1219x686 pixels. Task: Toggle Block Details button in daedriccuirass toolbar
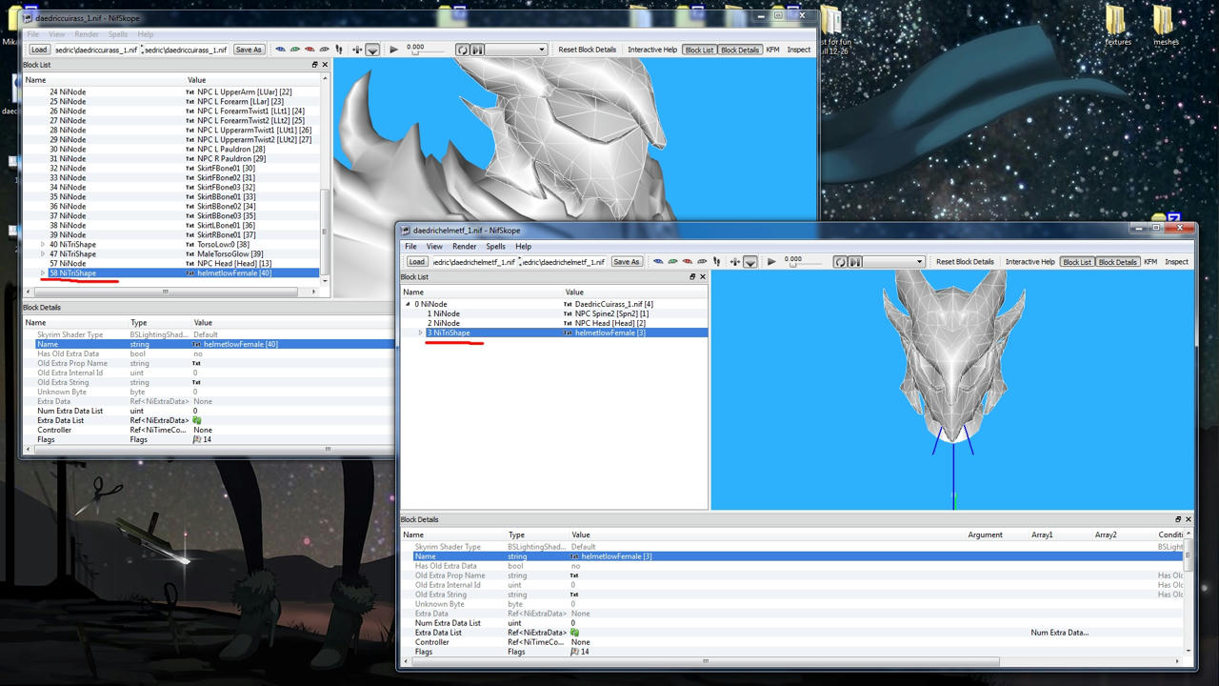pos(740,50)
